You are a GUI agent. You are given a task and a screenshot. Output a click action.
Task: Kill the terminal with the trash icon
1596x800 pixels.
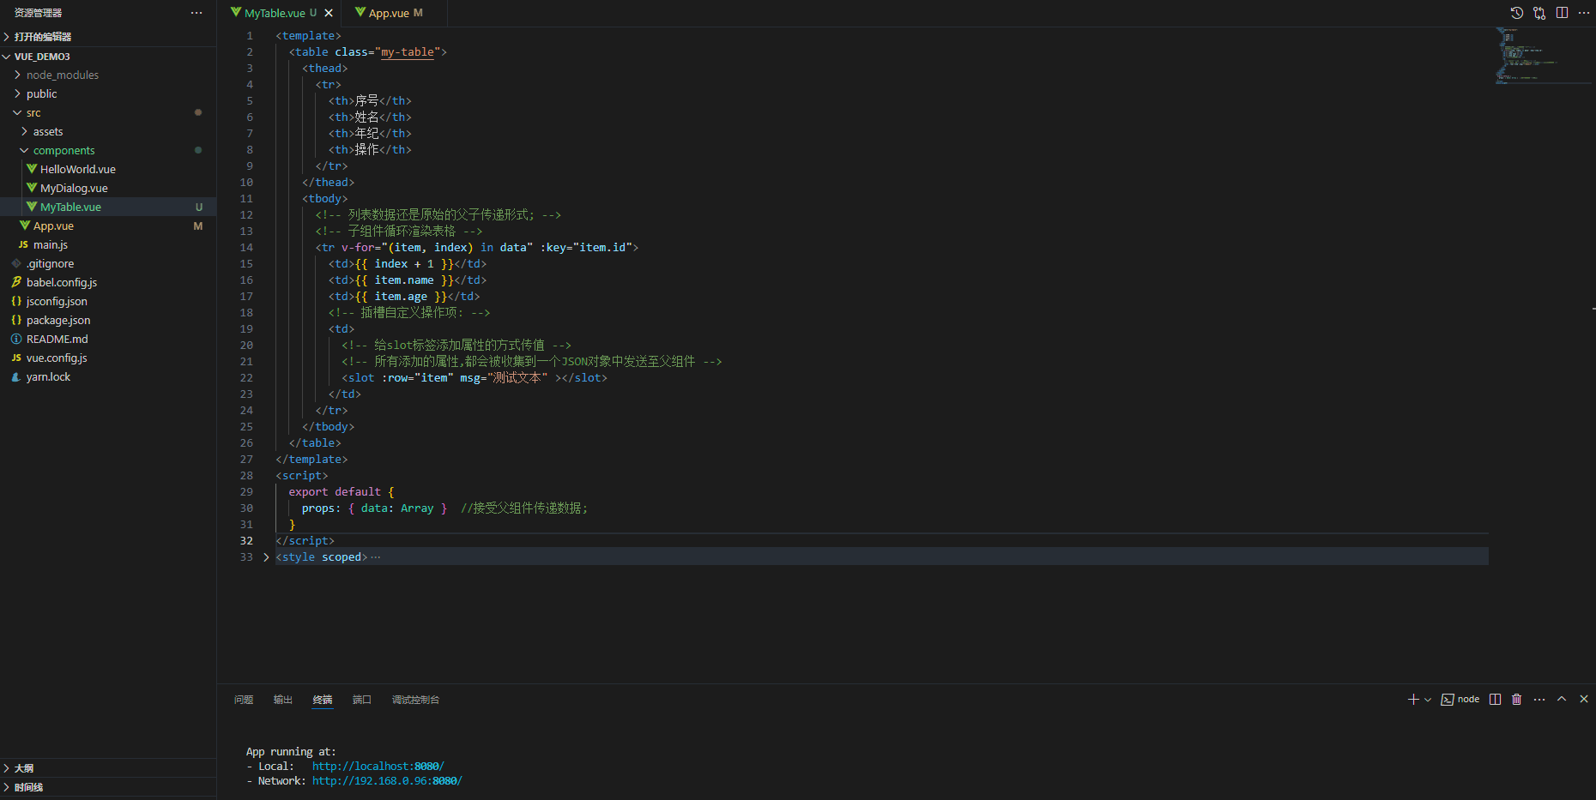(x=1517, y=700)
